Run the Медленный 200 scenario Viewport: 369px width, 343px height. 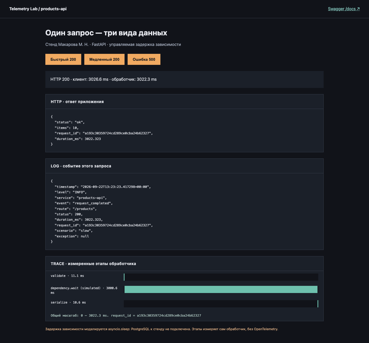point(104,59)
